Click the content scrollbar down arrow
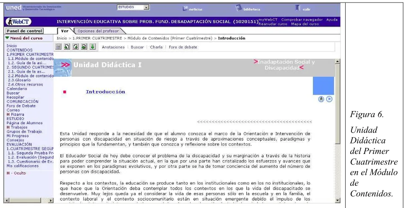 338,200
